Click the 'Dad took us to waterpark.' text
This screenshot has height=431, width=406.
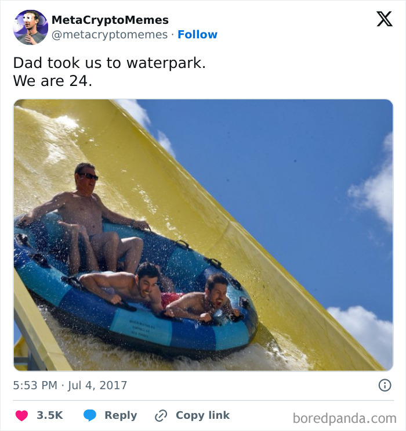[x=109, y=63]
